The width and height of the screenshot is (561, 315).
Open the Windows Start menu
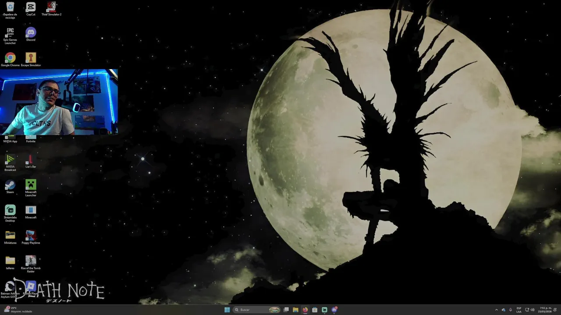click(x=227, y=310)
